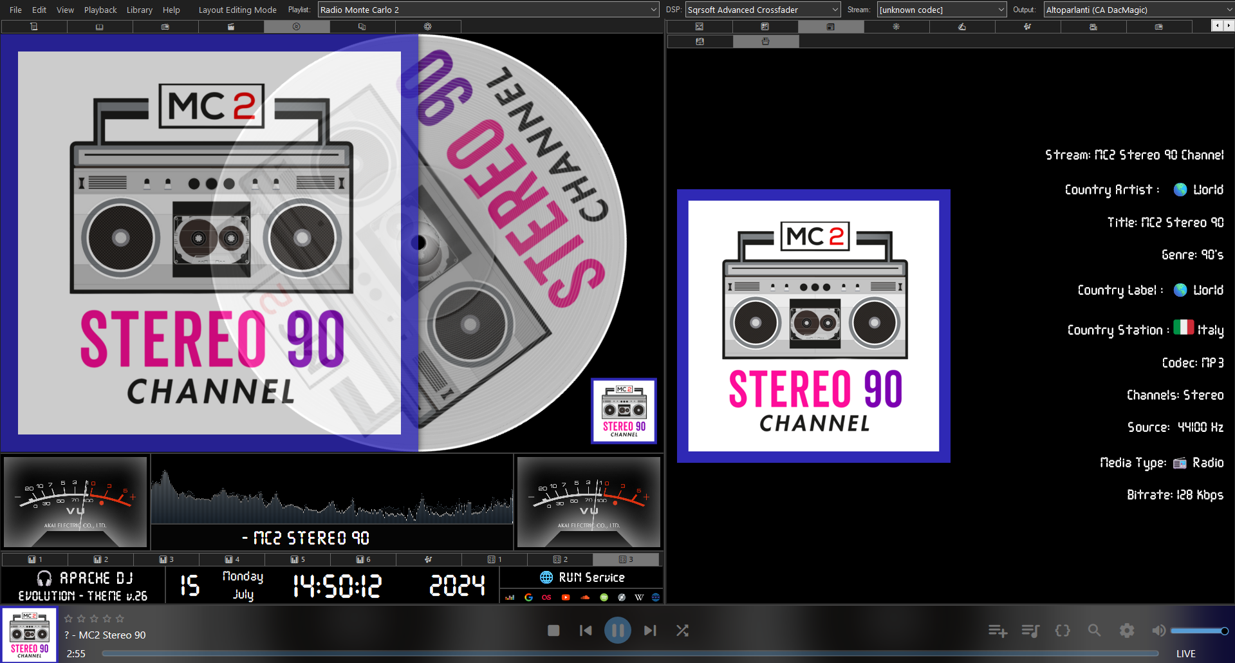The width and height of the screenshot is (1235, 663).
Task: Click the curly braces icon
Action: [1063, 631]
